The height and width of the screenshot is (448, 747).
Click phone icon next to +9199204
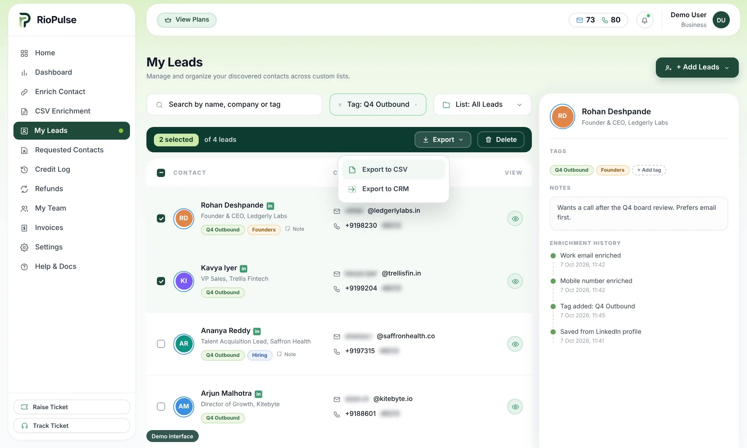coord(337,289)
